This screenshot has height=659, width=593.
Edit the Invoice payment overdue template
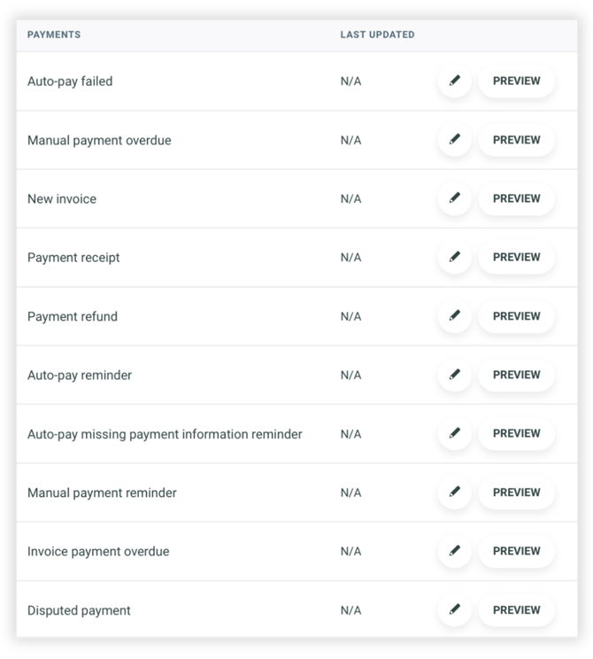(454, 551)
